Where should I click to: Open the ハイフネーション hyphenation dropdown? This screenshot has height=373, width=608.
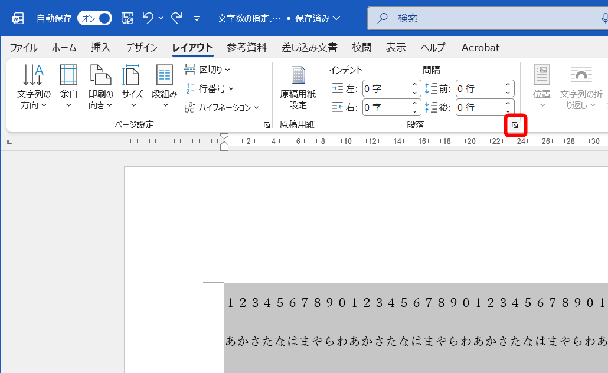[x=222, y=108]
